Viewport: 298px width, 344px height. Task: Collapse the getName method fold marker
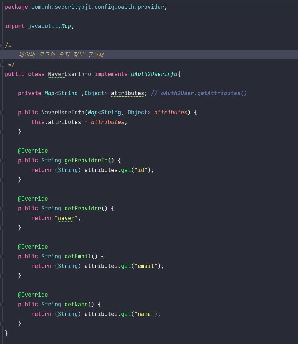coord(3,305)
